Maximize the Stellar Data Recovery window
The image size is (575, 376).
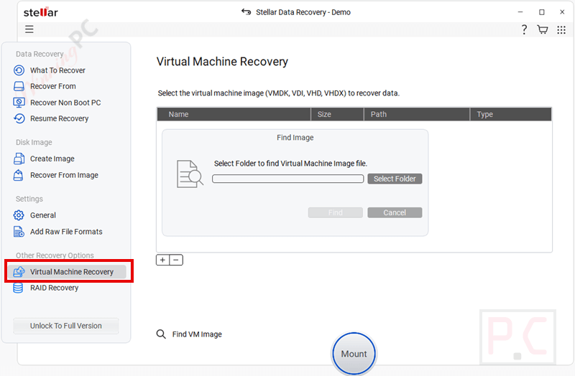(x=541, y=12)
